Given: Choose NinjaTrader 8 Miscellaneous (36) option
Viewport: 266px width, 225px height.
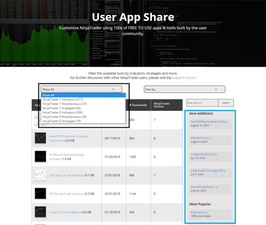Looking at the screenshot, I should pos(83,117).
